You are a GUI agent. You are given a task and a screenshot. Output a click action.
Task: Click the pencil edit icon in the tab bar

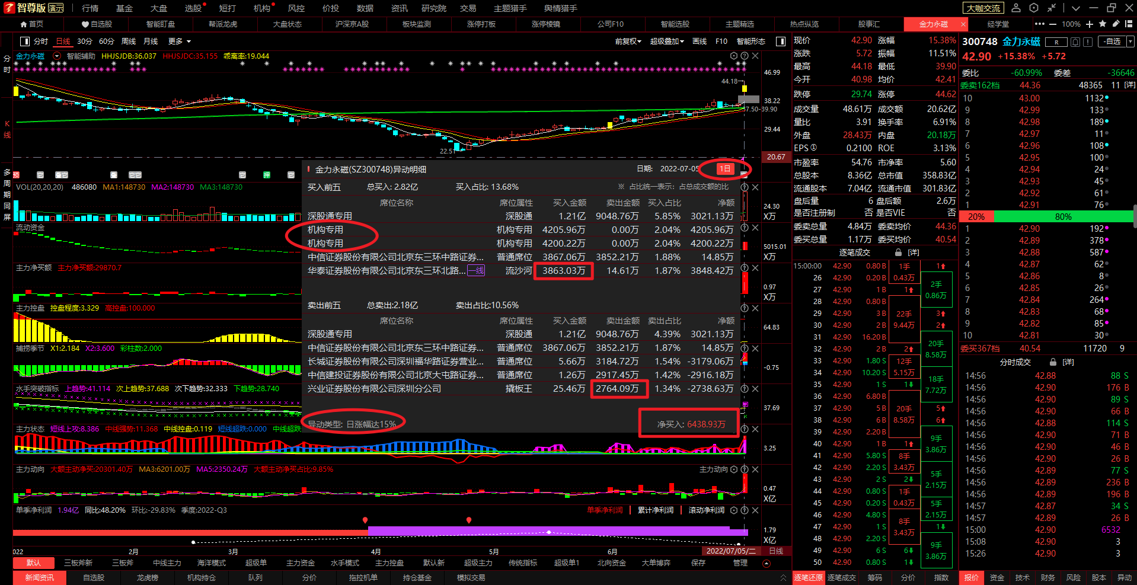1116,24
